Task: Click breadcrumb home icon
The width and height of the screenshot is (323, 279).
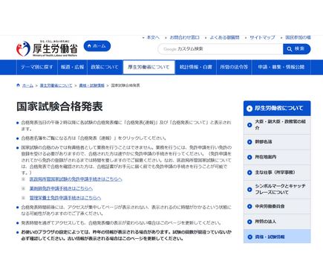Action: coord(18,86)
